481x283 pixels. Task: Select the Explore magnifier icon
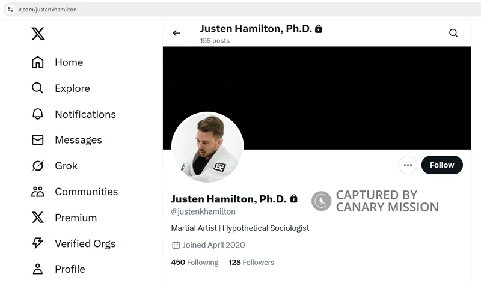pos(37,88)
